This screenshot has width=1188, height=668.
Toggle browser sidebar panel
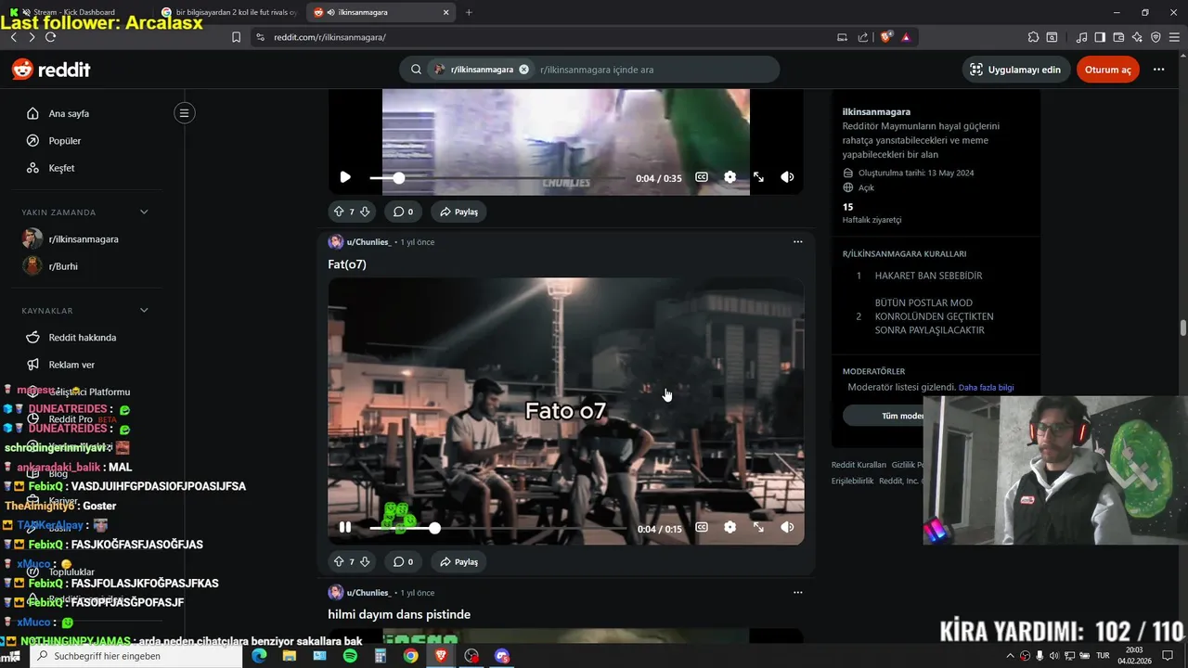[x=1100, y=37]
